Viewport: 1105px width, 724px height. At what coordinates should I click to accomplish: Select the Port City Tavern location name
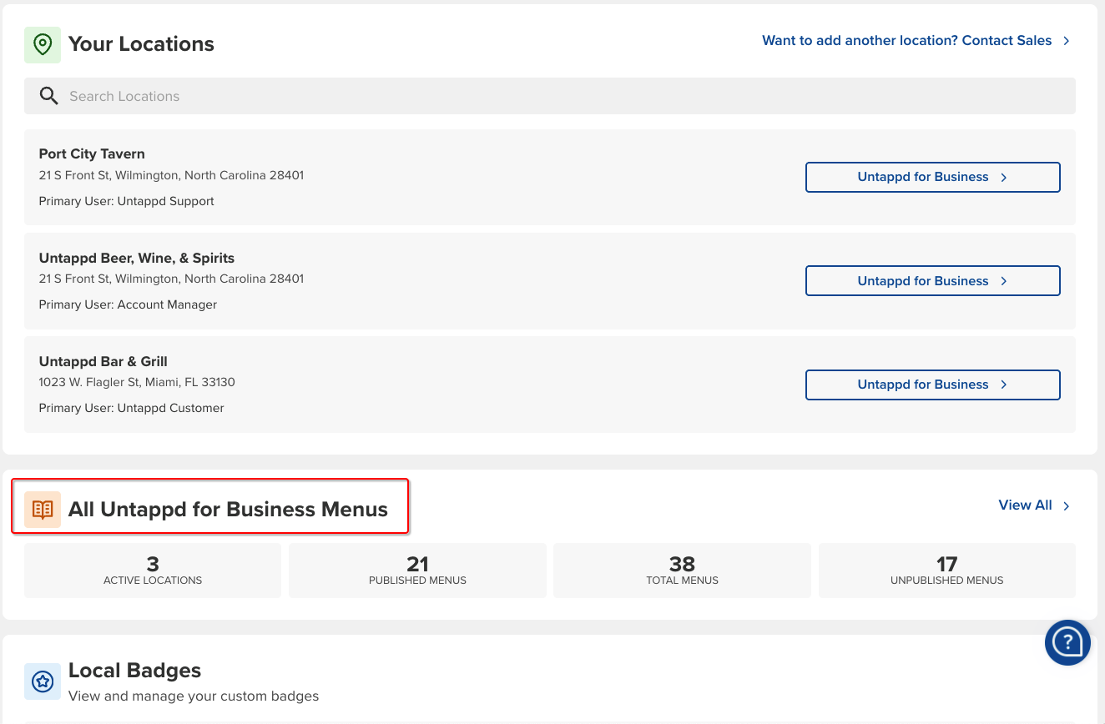(92, 153)
